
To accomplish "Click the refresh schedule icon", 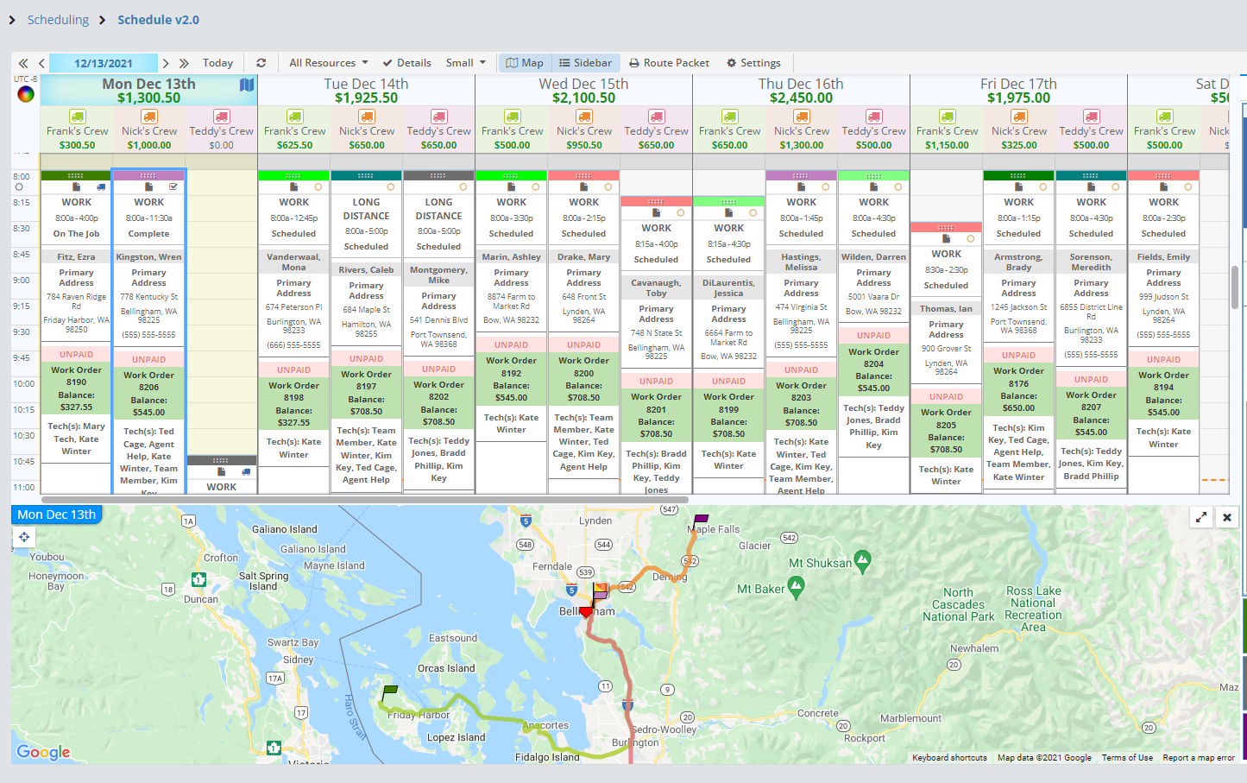I will tap(261, 63).
